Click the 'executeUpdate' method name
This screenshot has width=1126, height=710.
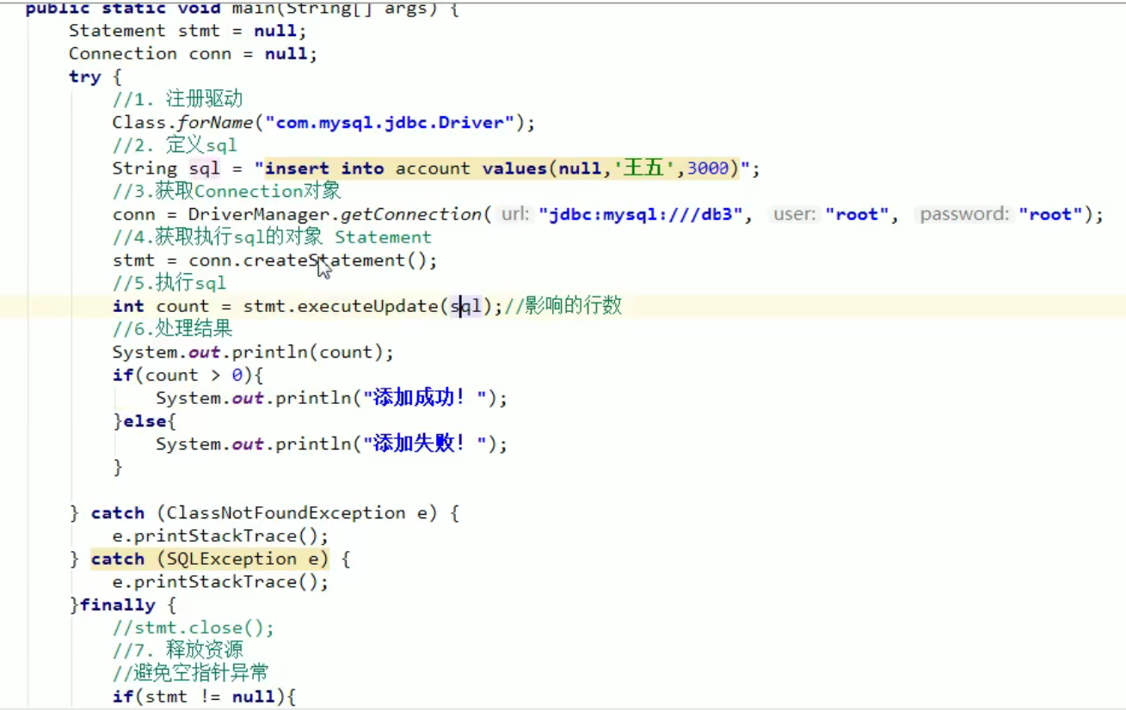click(x=367, y=306)
